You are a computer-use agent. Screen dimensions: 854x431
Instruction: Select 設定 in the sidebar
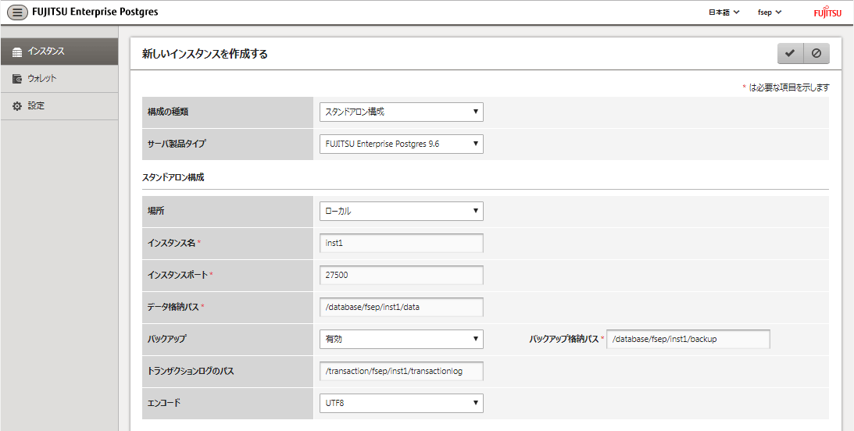tap(59, 106)
